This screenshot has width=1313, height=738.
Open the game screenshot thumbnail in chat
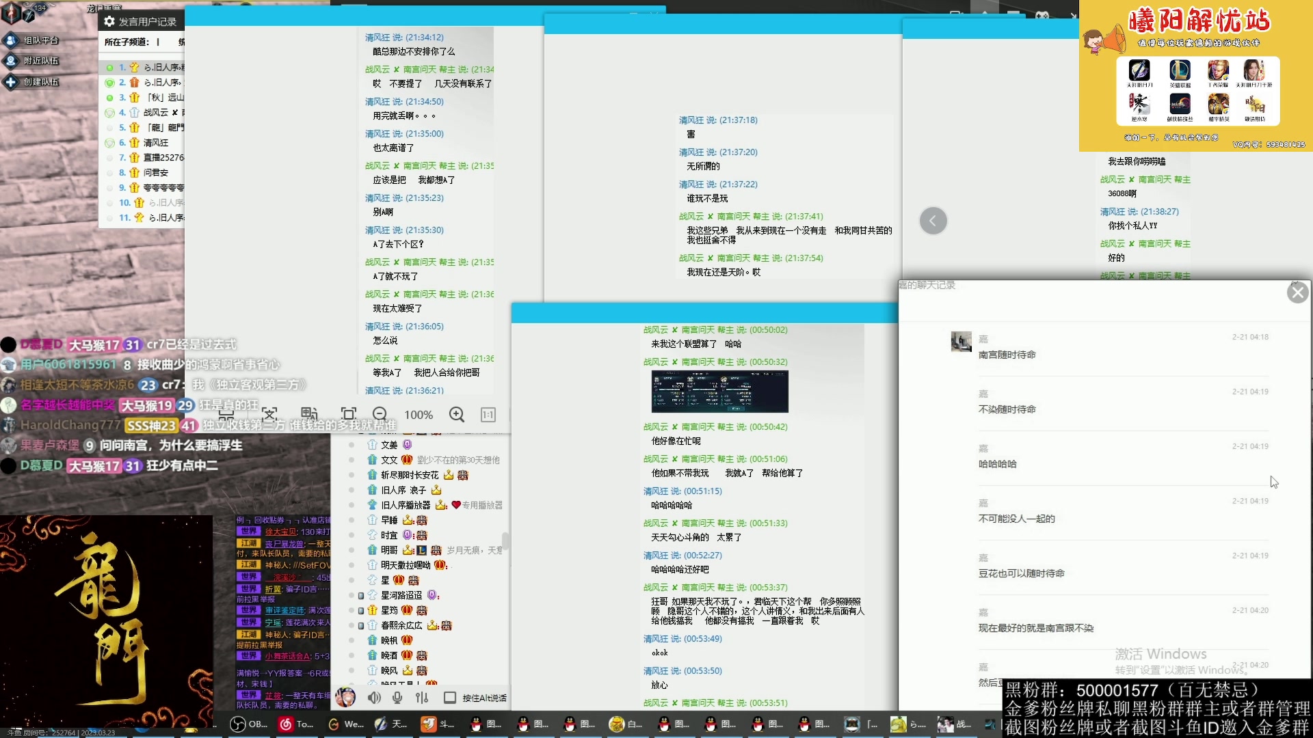coord(719,392)
